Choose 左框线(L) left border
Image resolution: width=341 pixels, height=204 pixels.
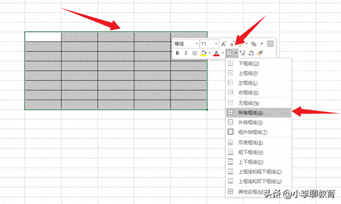[259, 83]
